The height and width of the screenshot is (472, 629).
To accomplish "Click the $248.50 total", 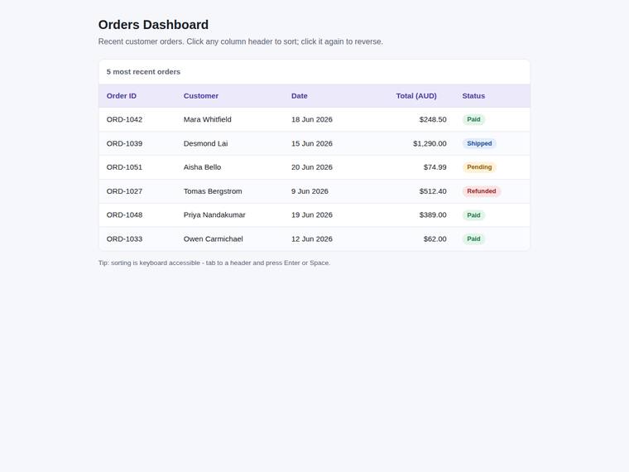I will [433, 119].
